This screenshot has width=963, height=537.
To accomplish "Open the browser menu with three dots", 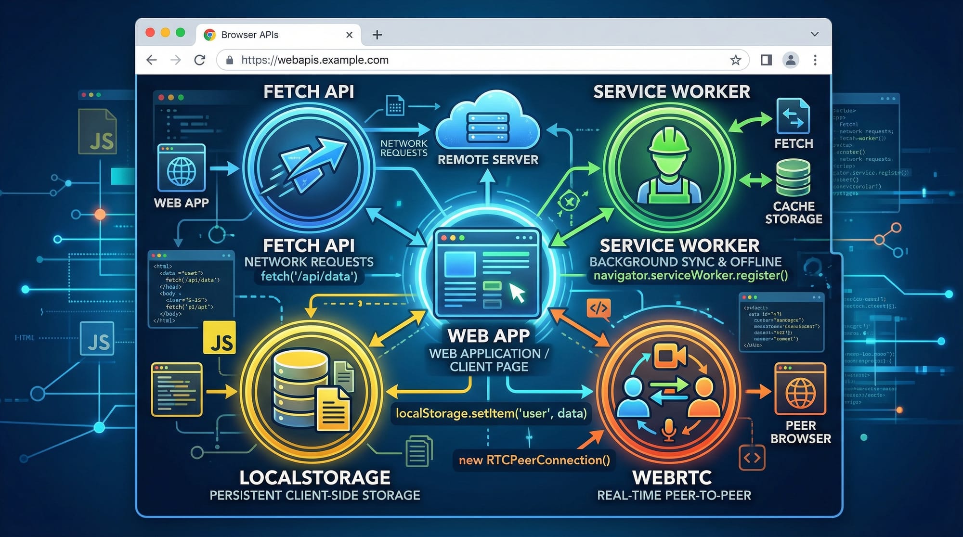I will (x=815, y=60).
